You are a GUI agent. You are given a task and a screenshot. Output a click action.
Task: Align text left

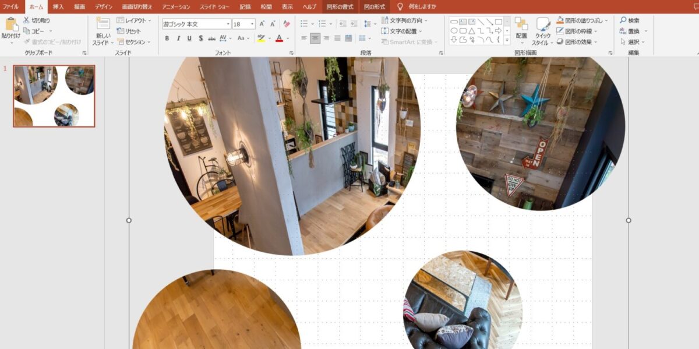304,38
